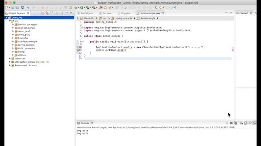This screenshot has height=146, width=261.
Task: Expand the resources folder
Action: tap(10, 58)
